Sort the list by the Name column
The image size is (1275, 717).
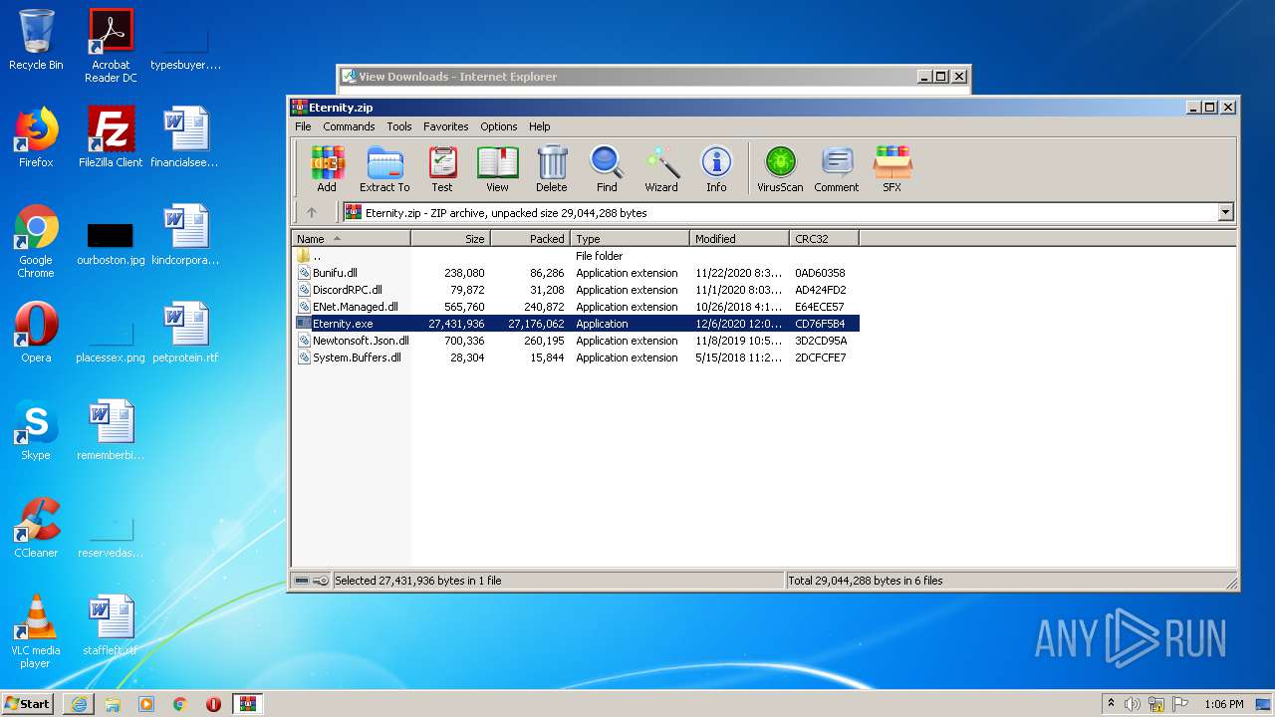click(x=351, y=239)
